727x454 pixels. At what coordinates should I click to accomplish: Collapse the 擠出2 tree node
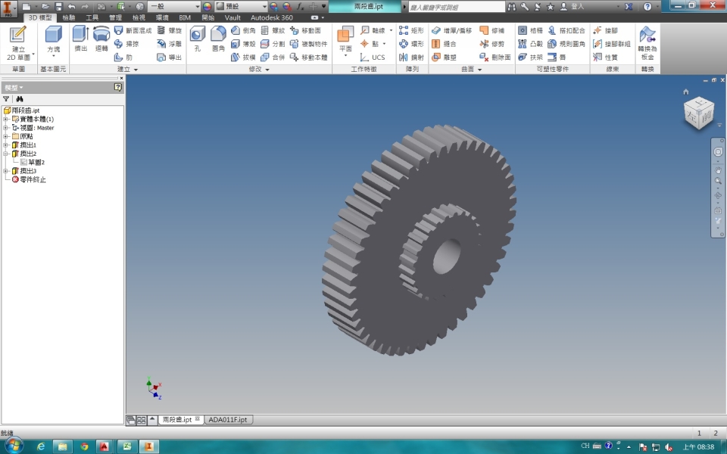(x=6, y=154)
